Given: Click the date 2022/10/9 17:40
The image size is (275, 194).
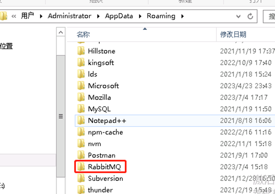Looking at the screenshot, I should pyautogui.click(x=246, y=63).
